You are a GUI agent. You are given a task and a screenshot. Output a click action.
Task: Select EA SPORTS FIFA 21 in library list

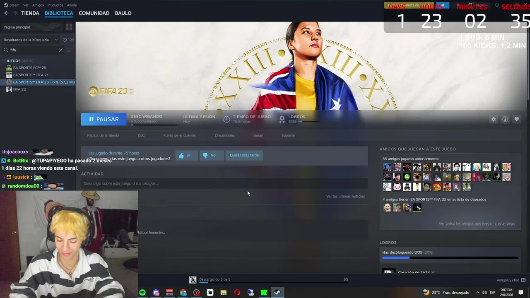point(31,75)
